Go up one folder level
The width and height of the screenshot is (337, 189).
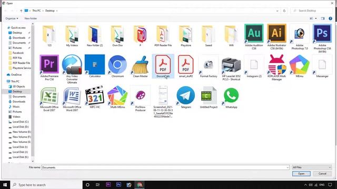coord(21,10)
